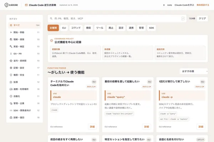Click the 並列・長時間 network icon
The image size is (214, 142).
[11, 61]
